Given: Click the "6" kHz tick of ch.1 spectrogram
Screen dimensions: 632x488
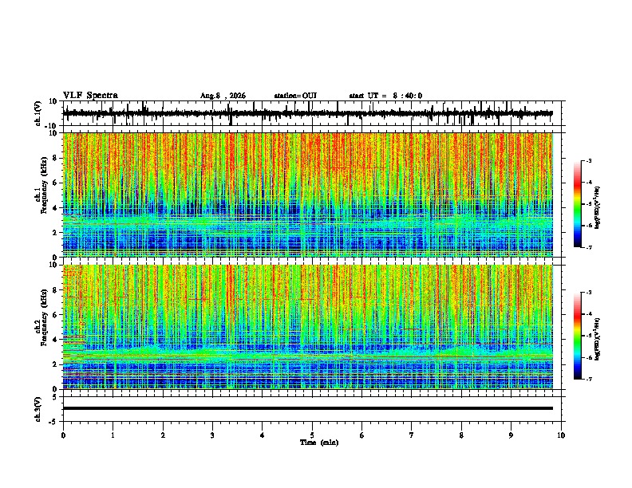Looking at the screenshot, I should tap(56, 183).
